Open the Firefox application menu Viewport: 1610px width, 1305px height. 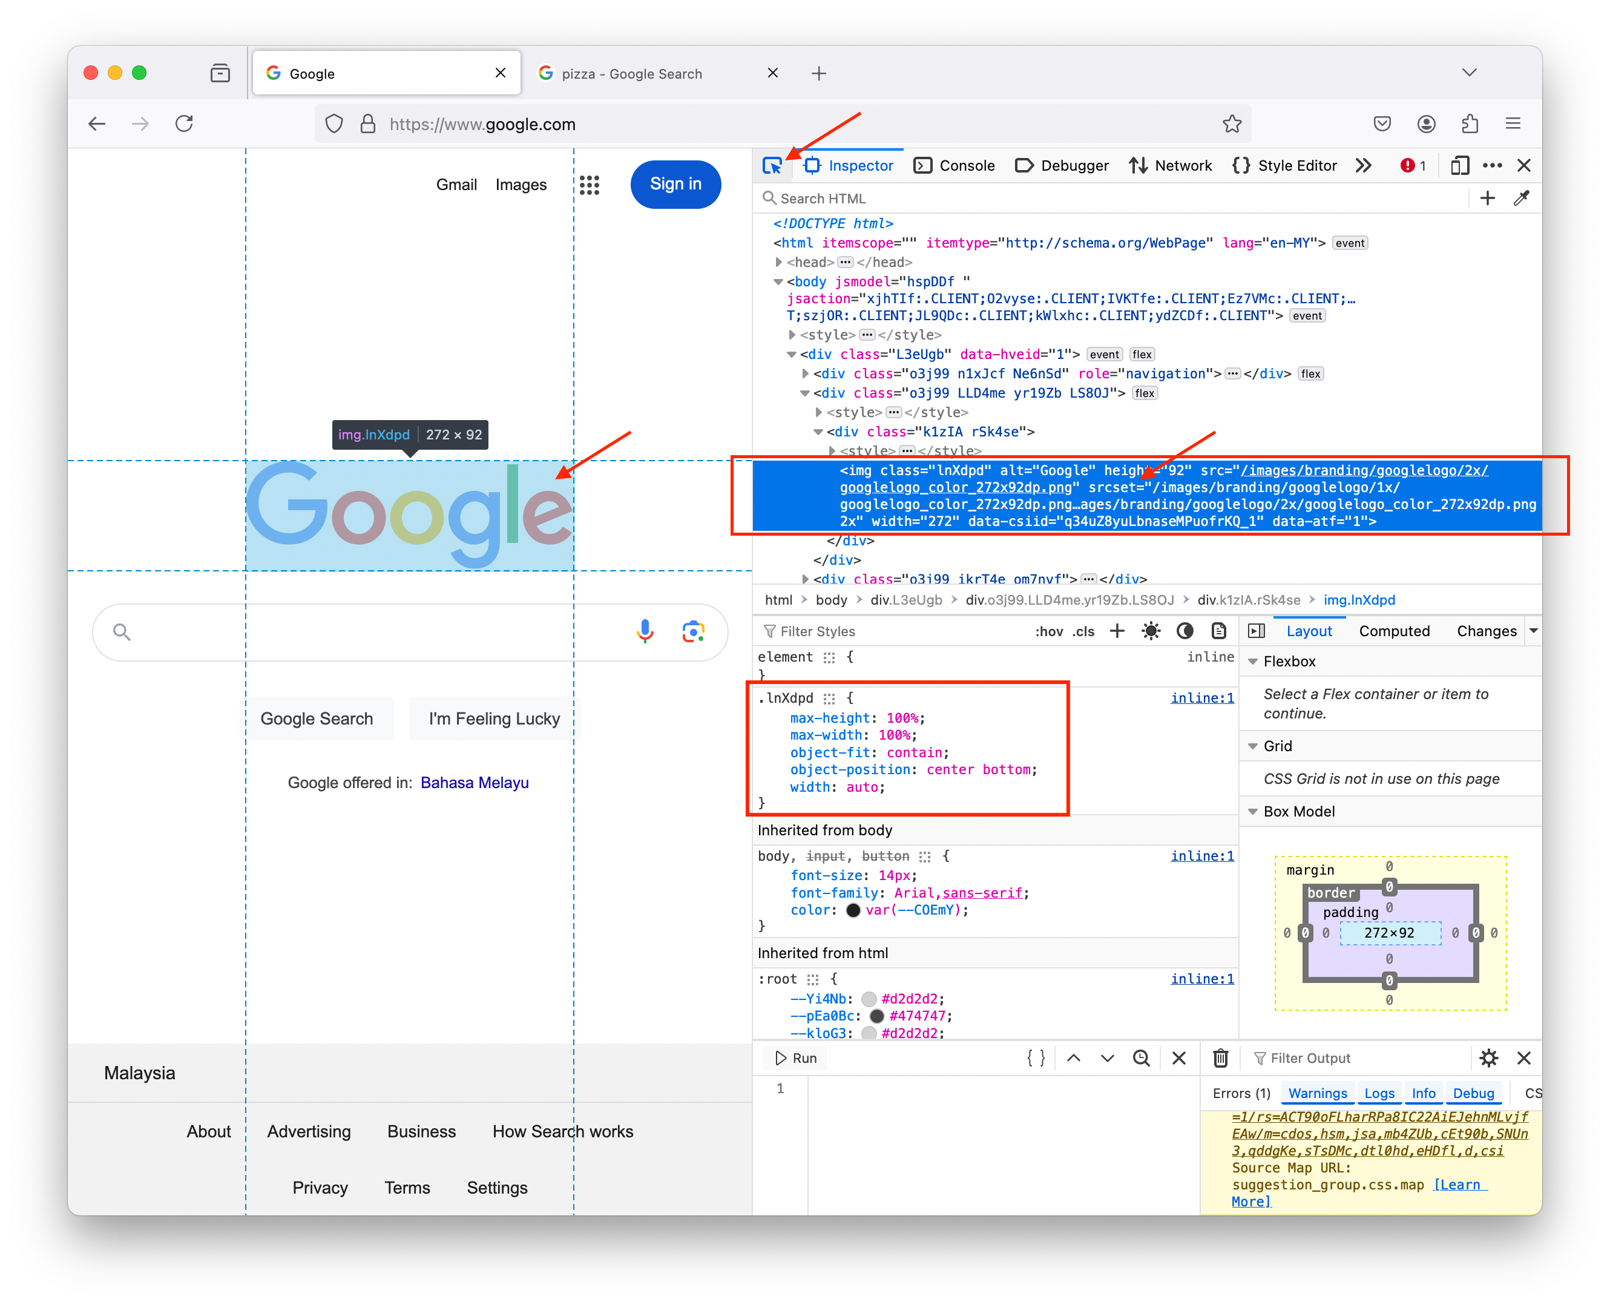1513,124
